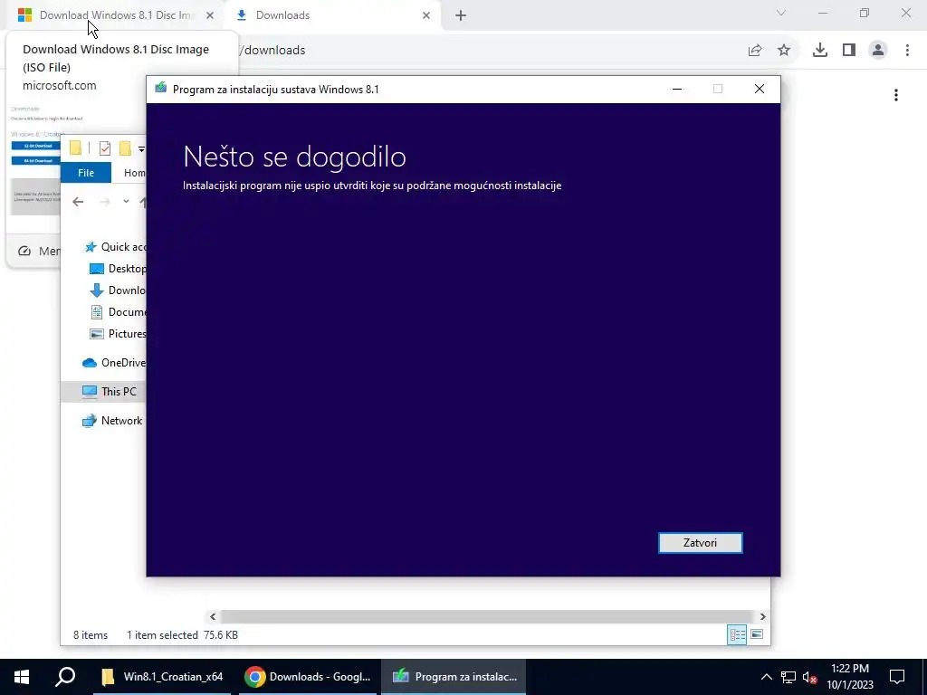Switch Explorer to details view
This screenshot has width=927, height=695.
(x=737, y=634)
